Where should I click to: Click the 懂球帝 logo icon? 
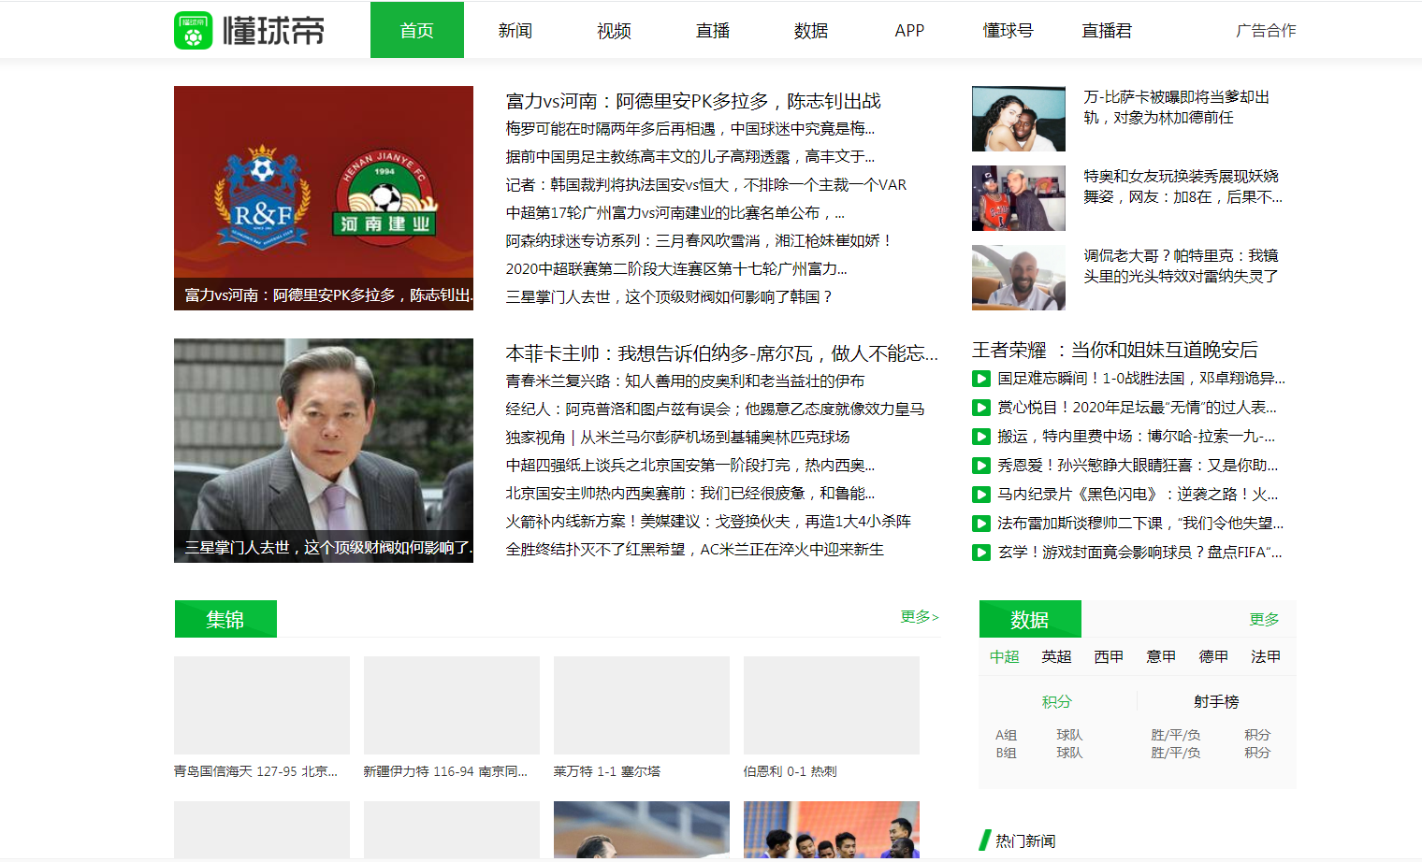[x=194, y=29]
